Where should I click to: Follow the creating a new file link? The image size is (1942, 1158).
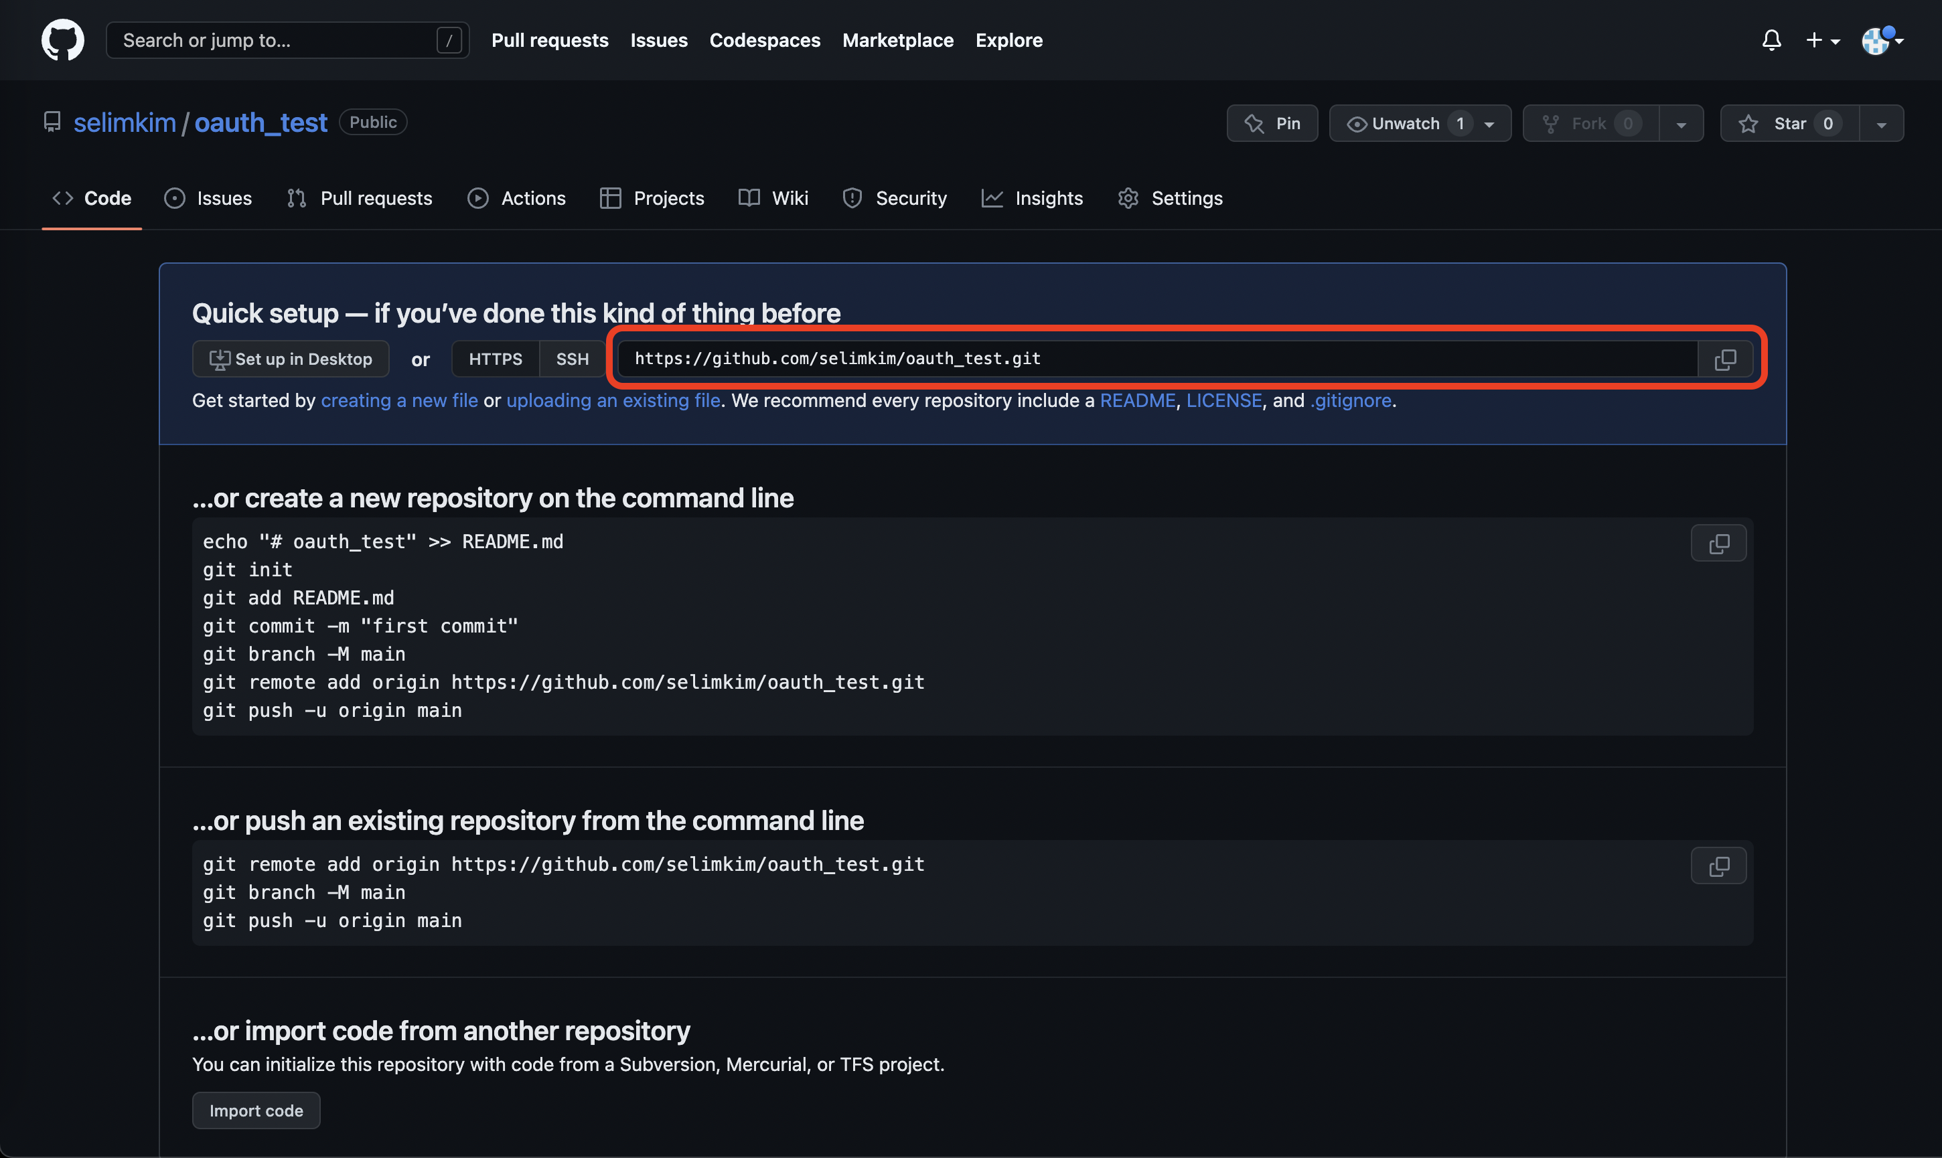pyautogui.click(x=399, y=400)
